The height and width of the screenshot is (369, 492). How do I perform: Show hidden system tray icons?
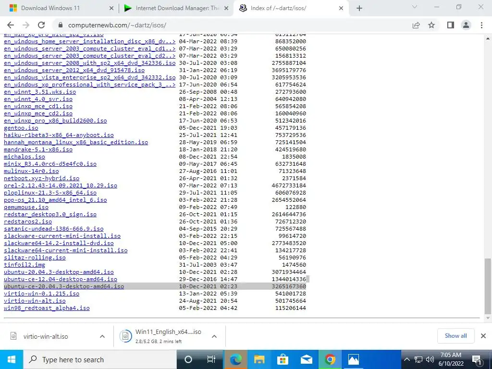(x=406, y=359)
